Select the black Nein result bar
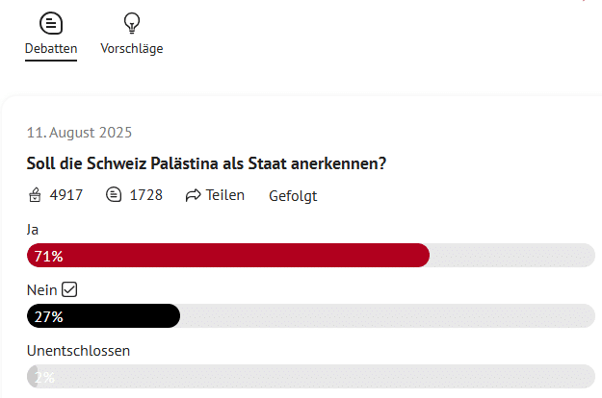This screenshot has width=602, height=398. coord(103,315)
